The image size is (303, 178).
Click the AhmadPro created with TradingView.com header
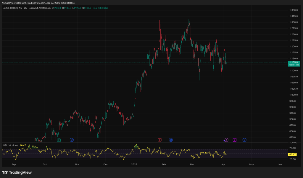pyautogui.click(x=37, y=3)
